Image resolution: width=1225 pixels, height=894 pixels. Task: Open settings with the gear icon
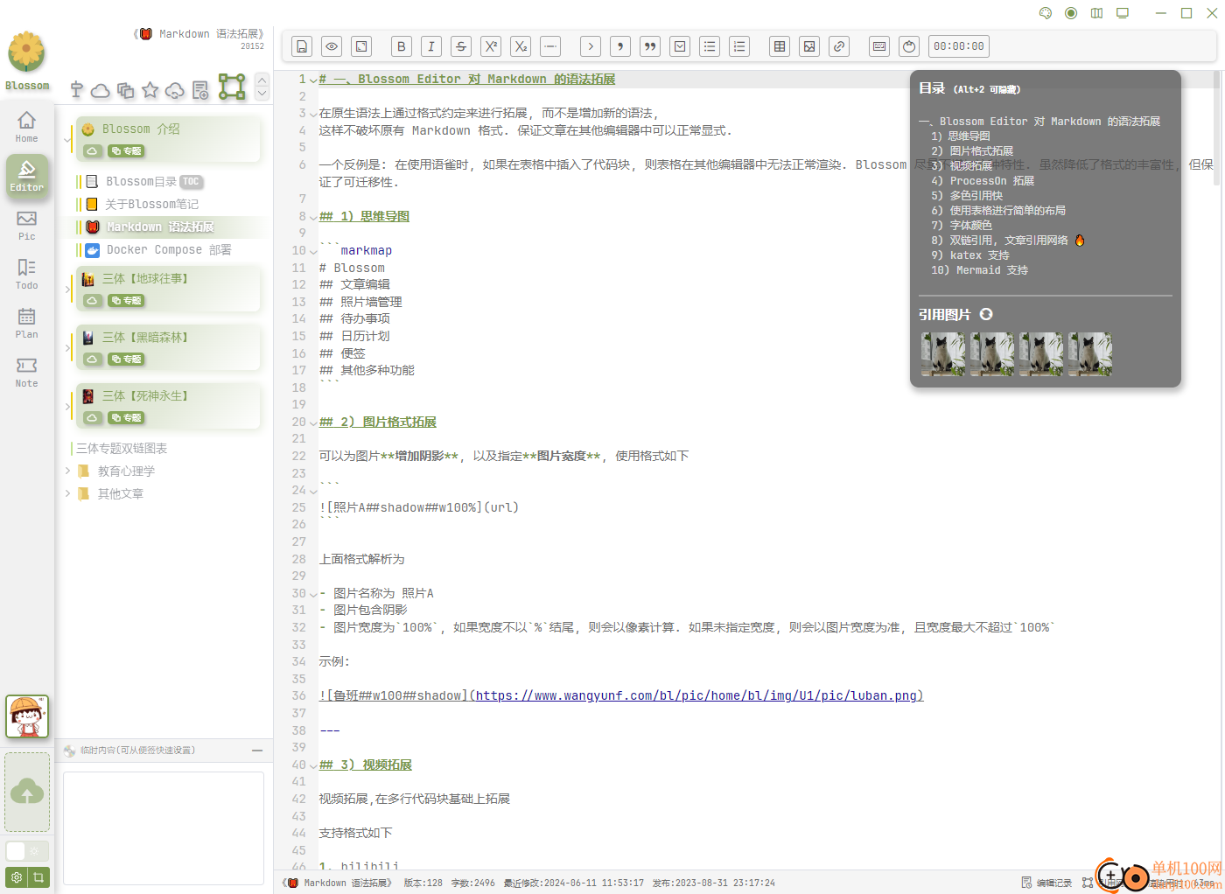coord(17,877)
